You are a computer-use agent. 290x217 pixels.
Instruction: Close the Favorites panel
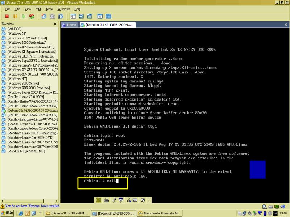[55, 24]
